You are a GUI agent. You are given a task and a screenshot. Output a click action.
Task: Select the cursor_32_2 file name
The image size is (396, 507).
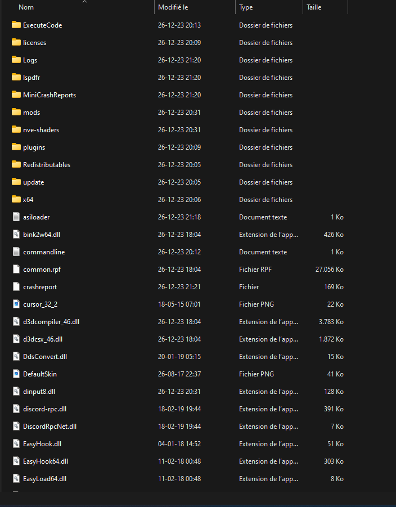click(x=40, y=304)
